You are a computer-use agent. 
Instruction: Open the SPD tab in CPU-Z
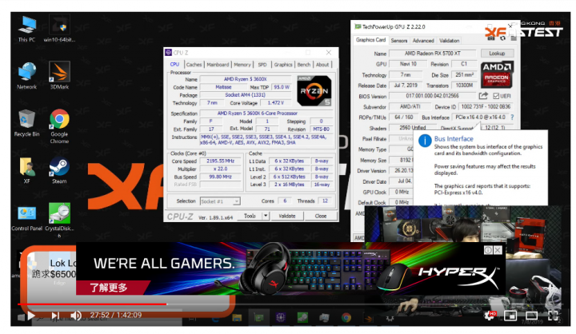[262, 65]
